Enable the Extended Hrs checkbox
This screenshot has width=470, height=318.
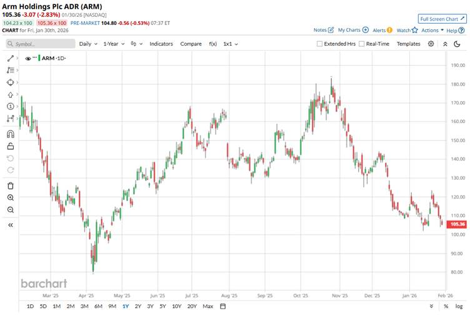[x=319, y=44]
